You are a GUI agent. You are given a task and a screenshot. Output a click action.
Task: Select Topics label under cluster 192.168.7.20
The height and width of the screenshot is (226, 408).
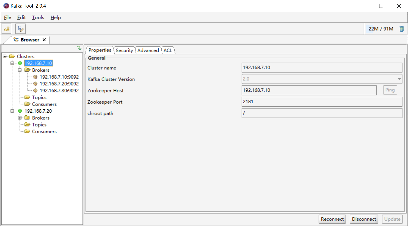(x=39, y=124)
